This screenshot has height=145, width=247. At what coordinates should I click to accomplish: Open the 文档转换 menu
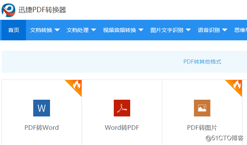[41, 30]
